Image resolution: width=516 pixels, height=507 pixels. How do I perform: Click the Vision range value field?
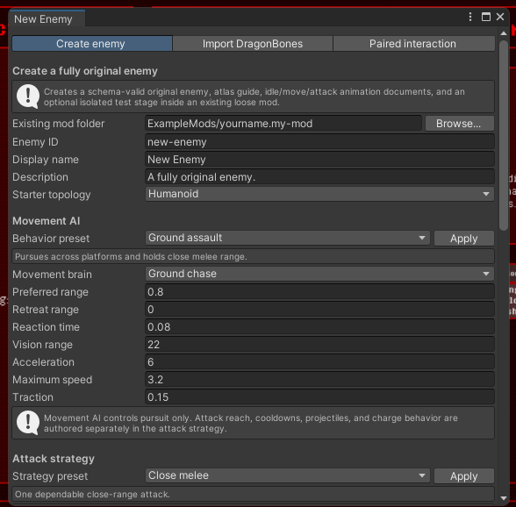click(x=319, y=345)
